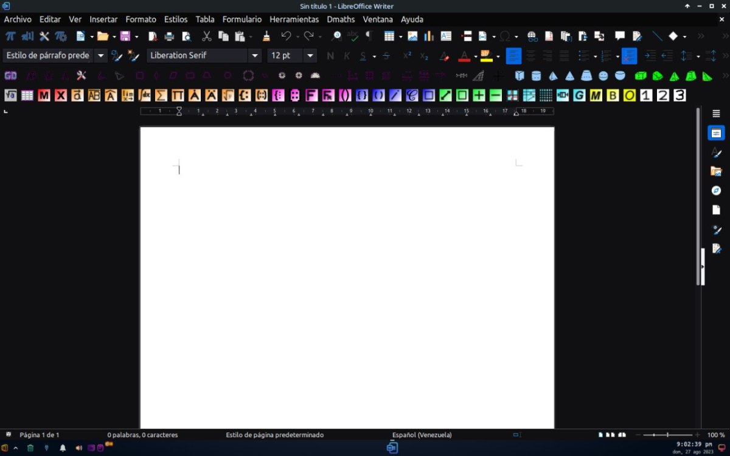Viewport: 730px width, 456px height.
Task: Click the 100 % zoom level text
Action: (x=715, y=435)
